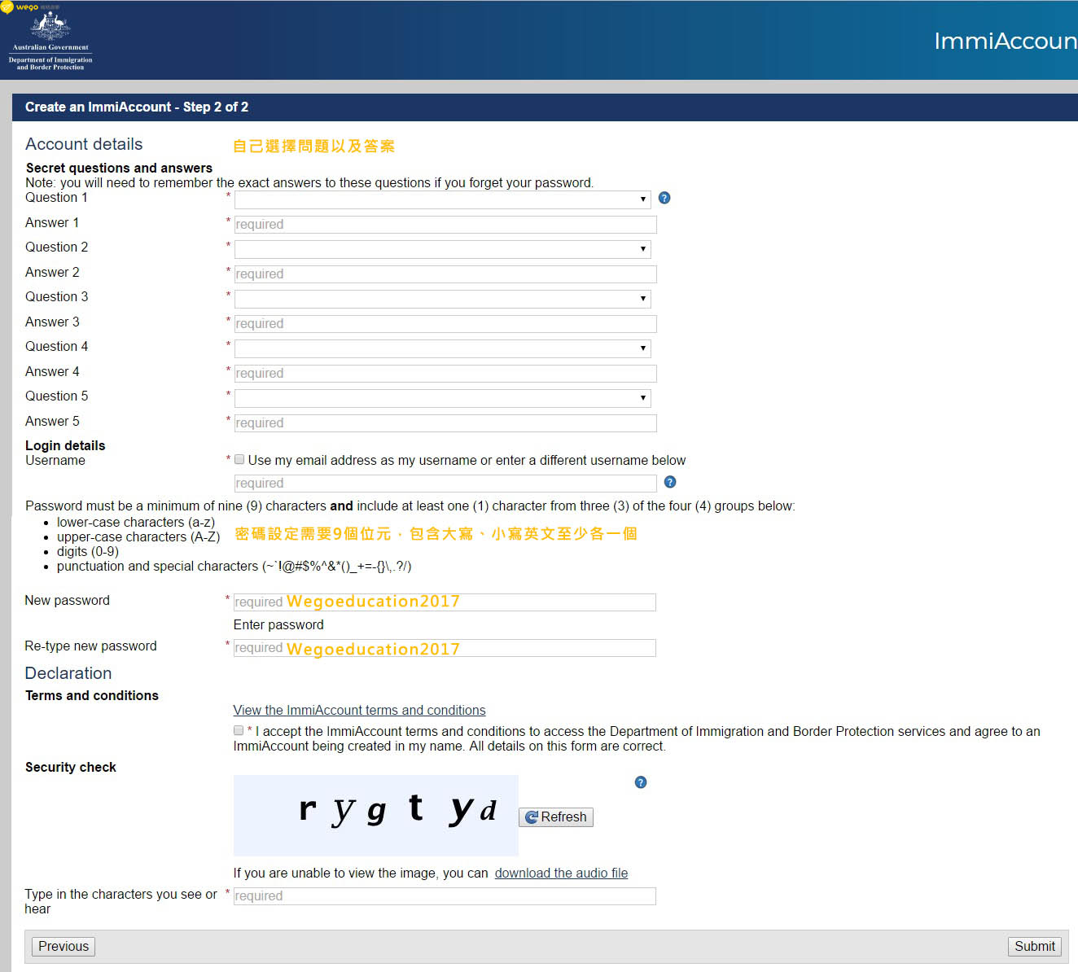Screen dimensions: 1078x972
Task: Click the help icon next to username field
Action: pyautogui.click(x=670, y=482)
